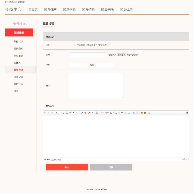Click the background highlight color icon

106,113
